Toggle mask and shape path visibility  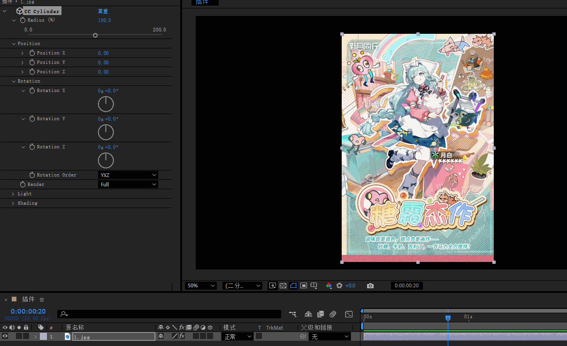pos(293,285)
